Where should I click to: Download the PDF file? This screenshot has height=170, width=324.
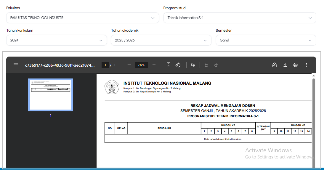click(x=285, y=65)
